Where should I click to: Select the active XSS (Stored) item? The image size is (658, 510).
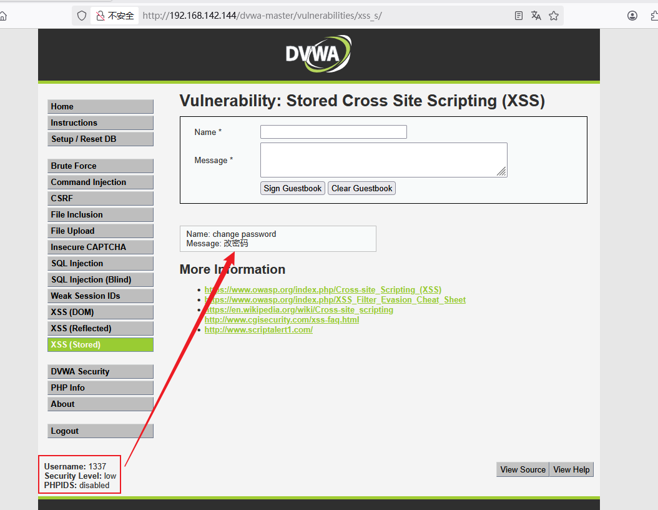(x=101, y=344)
